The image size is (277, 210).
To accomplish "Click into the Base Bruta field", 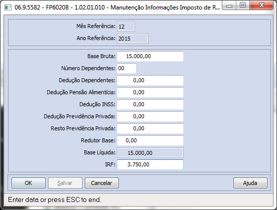I will click(150, 56).
